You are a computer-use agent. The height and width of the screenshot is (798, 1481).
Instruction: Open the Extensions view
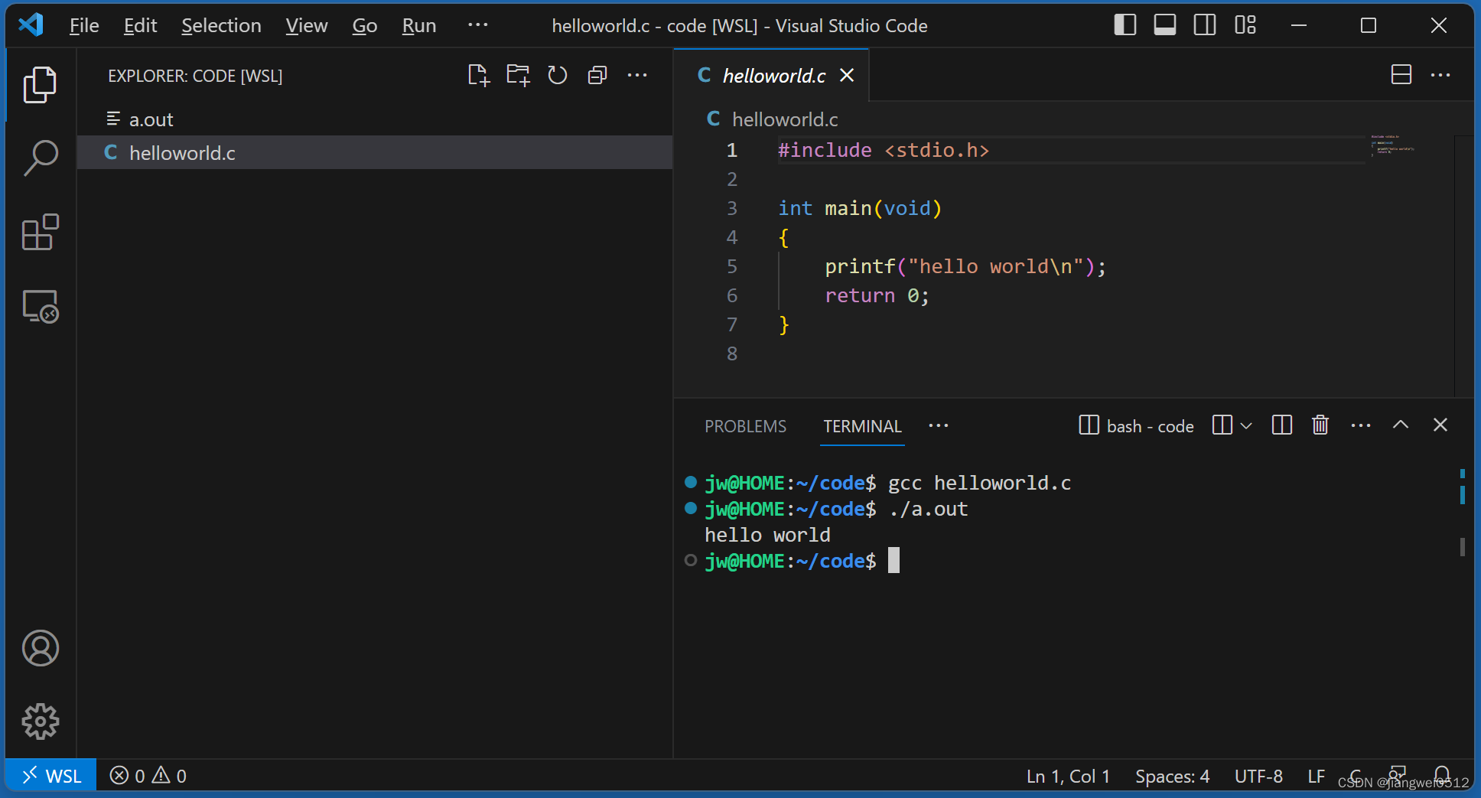40,232
